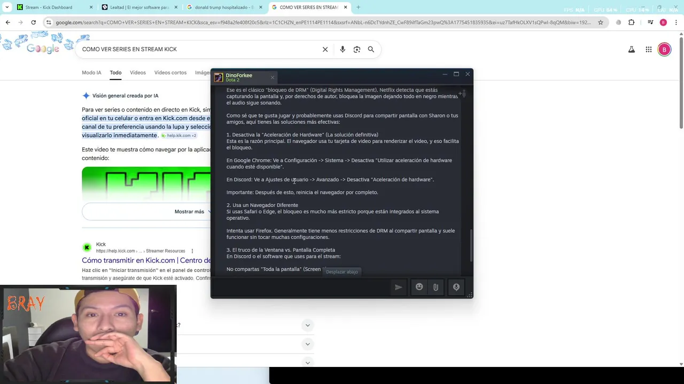Screen dimensions: 684x384
Task: Switch to Lealtad browser tab
Action: pos(140,7)
